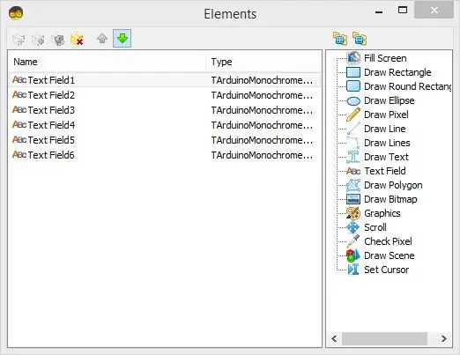Select the Draw Bitmap icon
Viewport: 460px width, 355px height.
click(353, 199)
